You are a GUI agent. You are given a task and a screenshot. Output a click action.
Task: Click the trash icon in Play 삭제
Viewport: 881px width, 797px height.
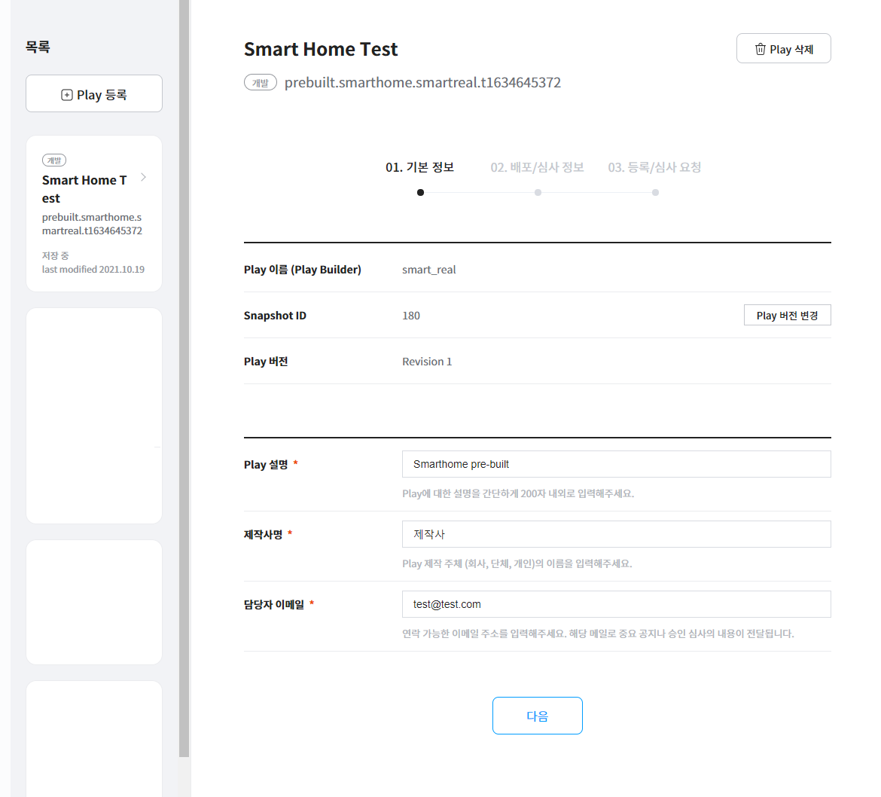click(x=760, y=49)
